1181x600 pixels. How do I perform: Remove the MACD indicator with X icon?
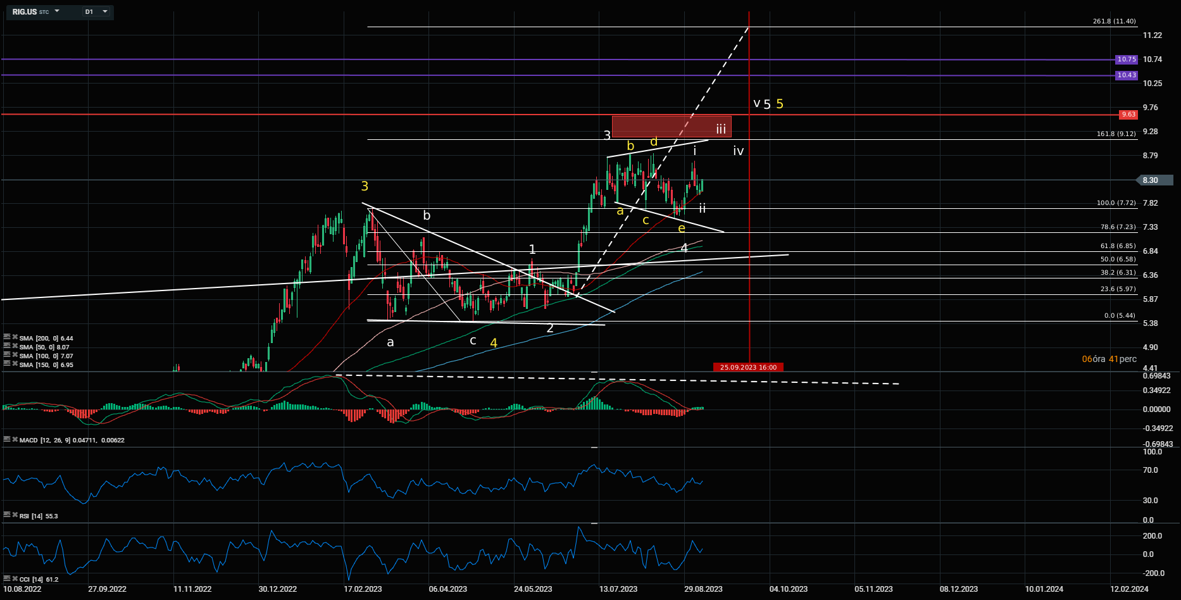(15, 439)
